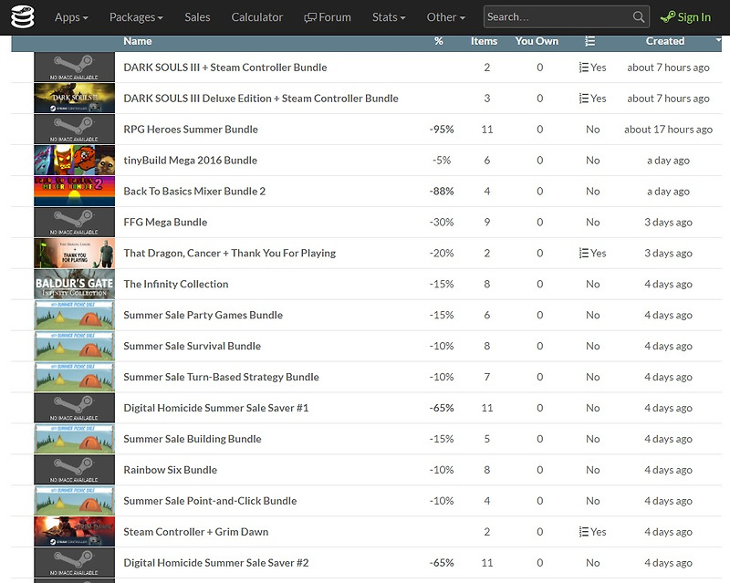Click Summer Sale Building Bundle thumbnail
Image resolution: width=730 pixels, height=583 pixels.
[x=75, y=439]
